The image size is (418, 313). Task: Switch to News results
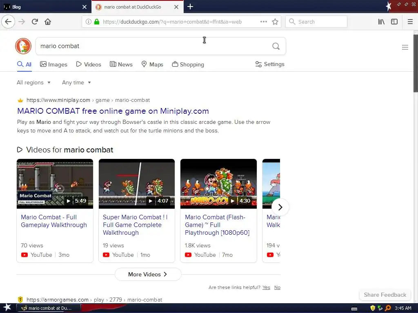pyautogui.click(x=121, y=64)
